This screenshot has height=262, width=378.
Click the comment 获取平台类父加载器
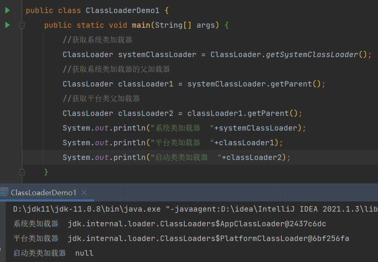pos(101,99)
